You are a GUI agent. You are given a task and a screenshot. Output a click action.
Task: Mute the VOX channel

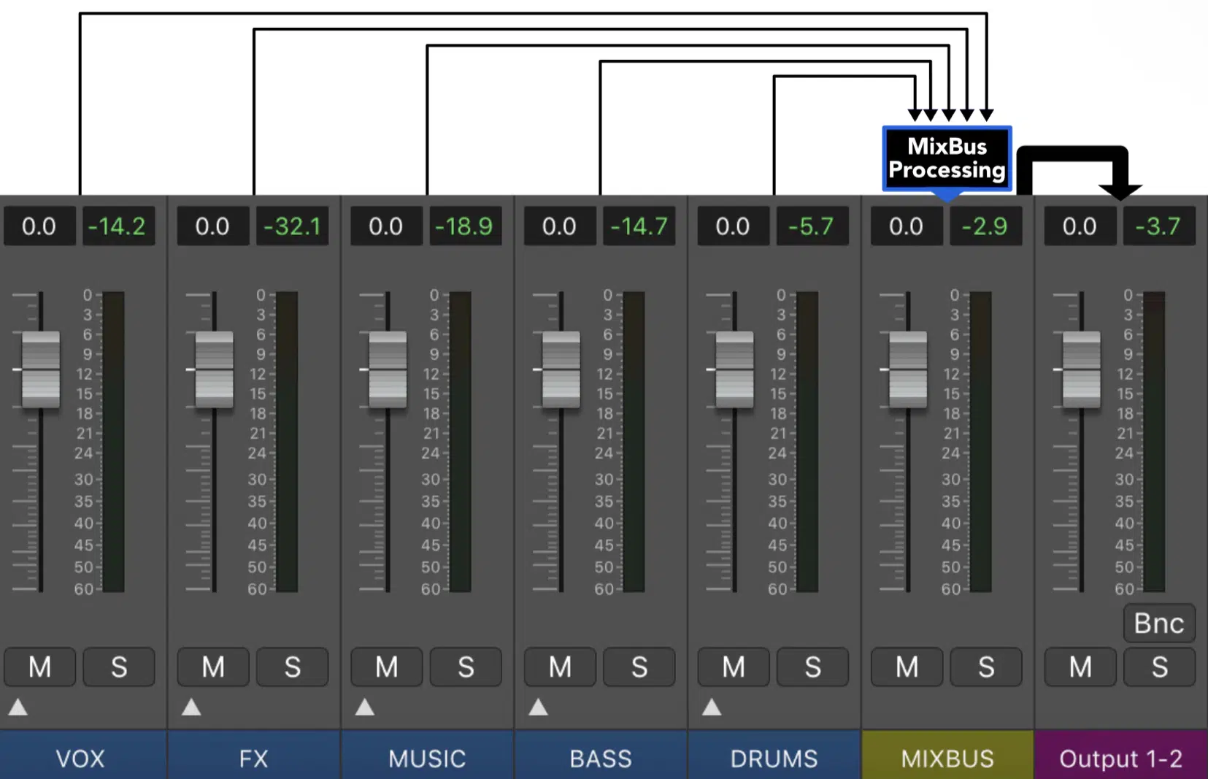[x=40, y=667]
